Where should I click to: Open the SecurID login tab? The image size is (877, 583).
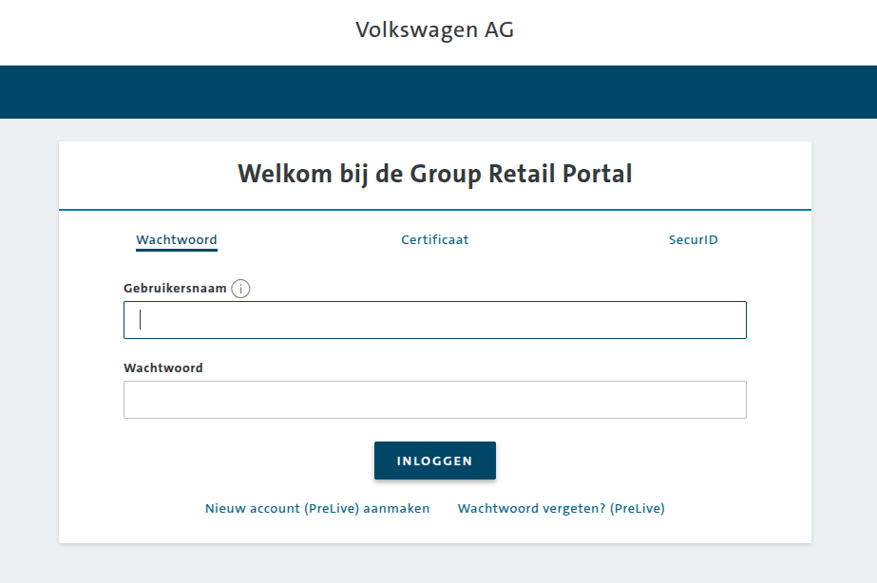693,240
